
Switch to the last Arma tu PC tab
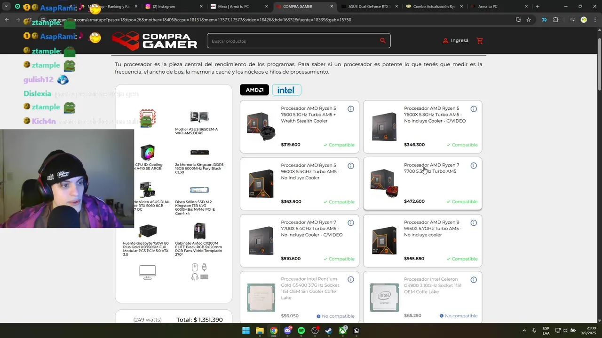[x=499, y=7]
